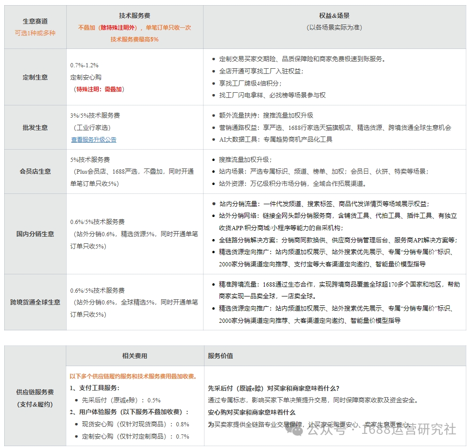Select the 0.7%-1.2% fee value
This screenshot has width=471, height=448.
(x=85, y=65)
